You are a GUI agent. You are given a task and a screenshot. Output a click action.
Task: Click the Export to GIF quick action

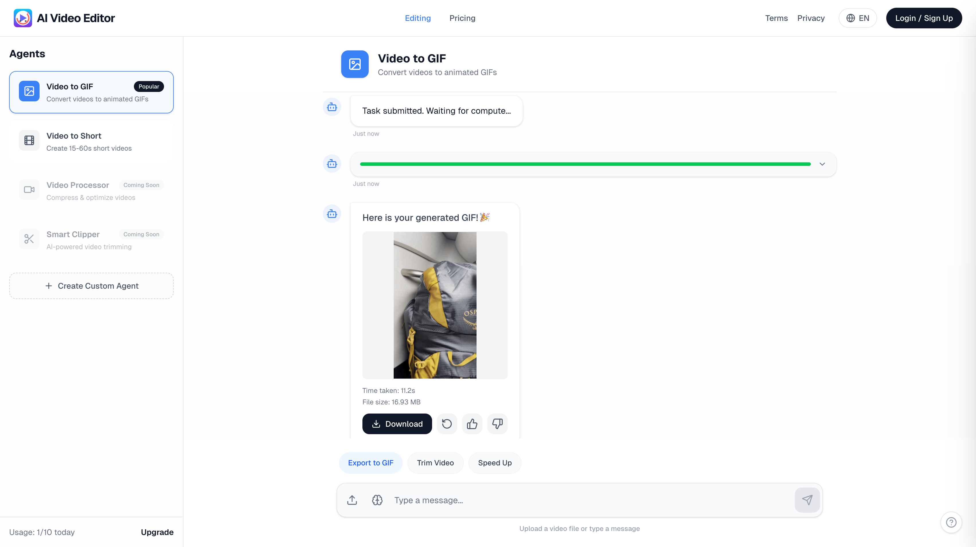coord(370,463)
